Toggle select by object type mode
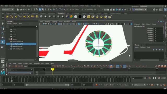167x94 pixels. click(x=40, y=10)
